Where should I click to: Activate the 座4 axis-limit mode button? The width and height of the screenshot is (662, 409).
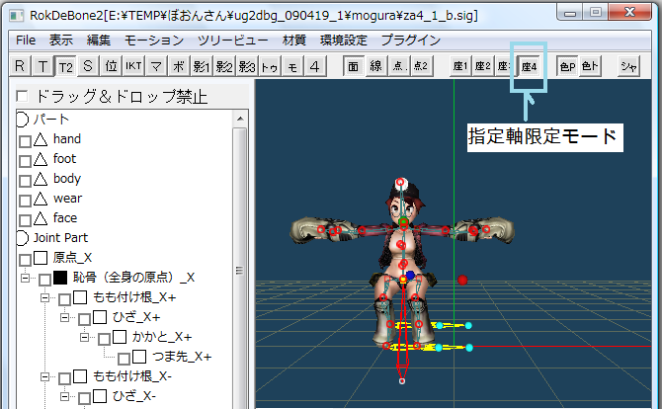point(529,66)
